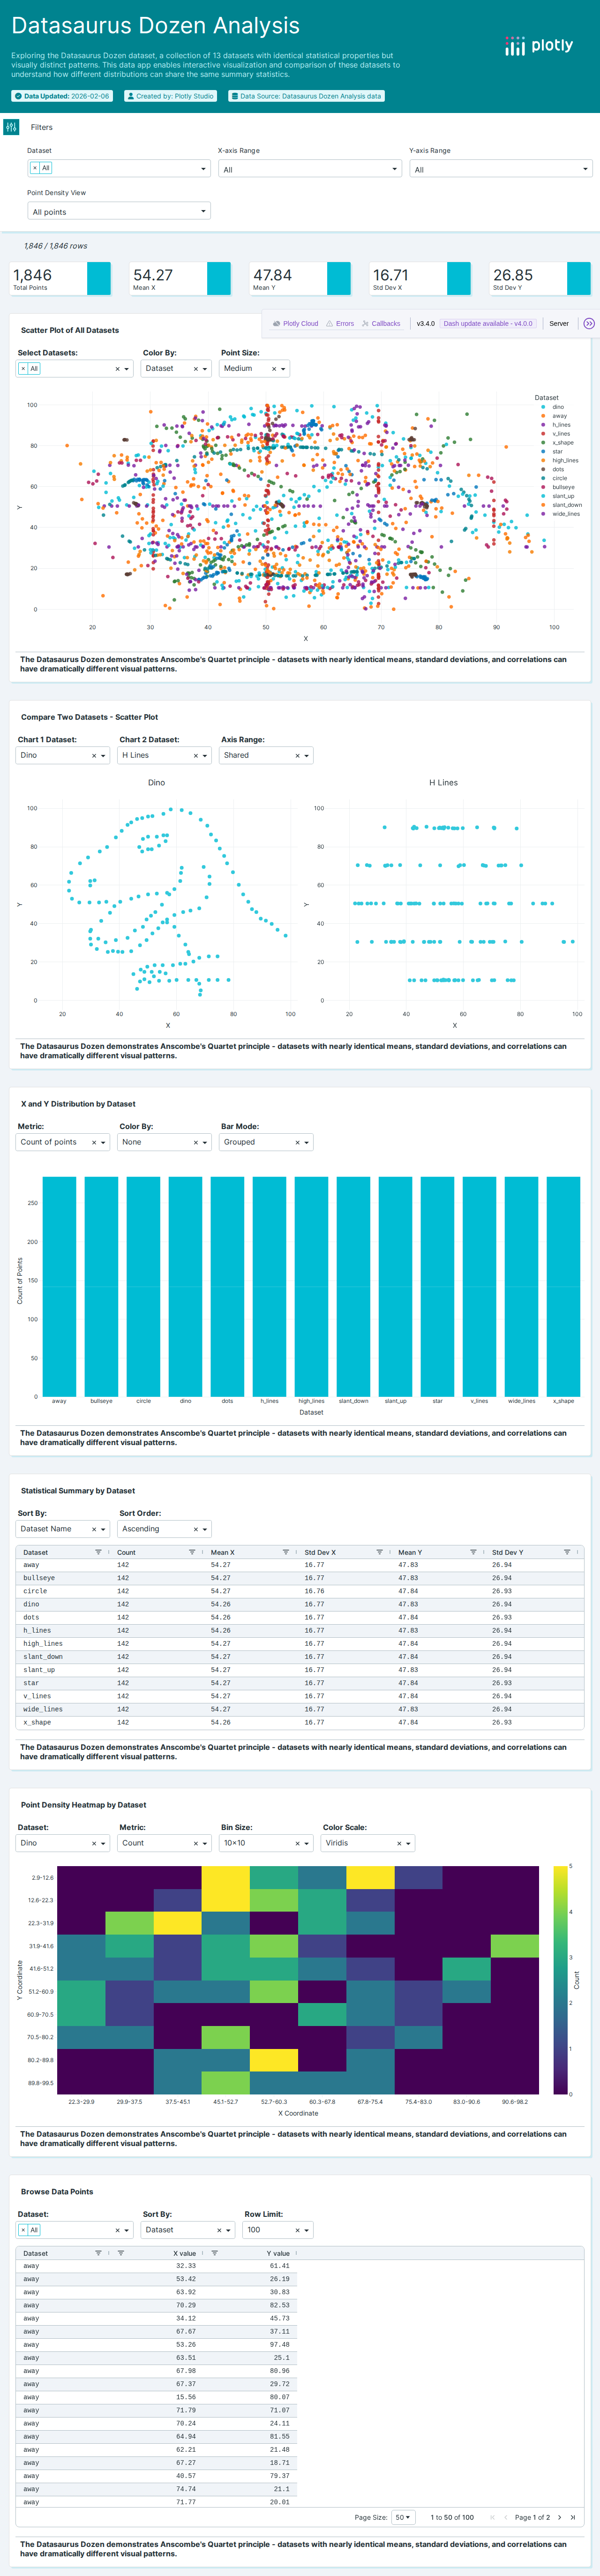This screenshot has width=600, height=2576.
Task: Open Plotly Cloud in dev toolbar
Action: 296,324
